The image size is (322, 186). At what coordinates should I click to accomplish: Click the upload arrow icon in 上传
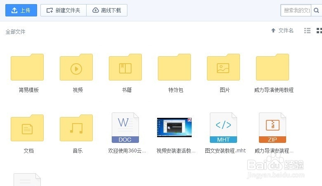14,10
